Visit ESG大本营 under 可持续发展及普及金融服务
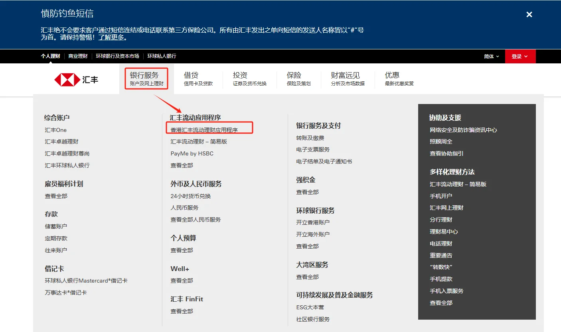Viewport: 561px width, 332px height. (310, 307)
